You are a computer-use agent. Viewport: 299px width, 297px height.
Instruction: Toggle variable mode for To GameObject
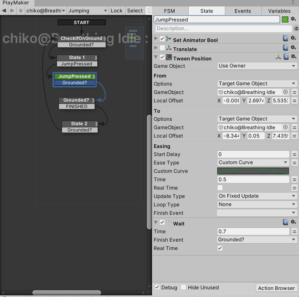coord(294,128)
